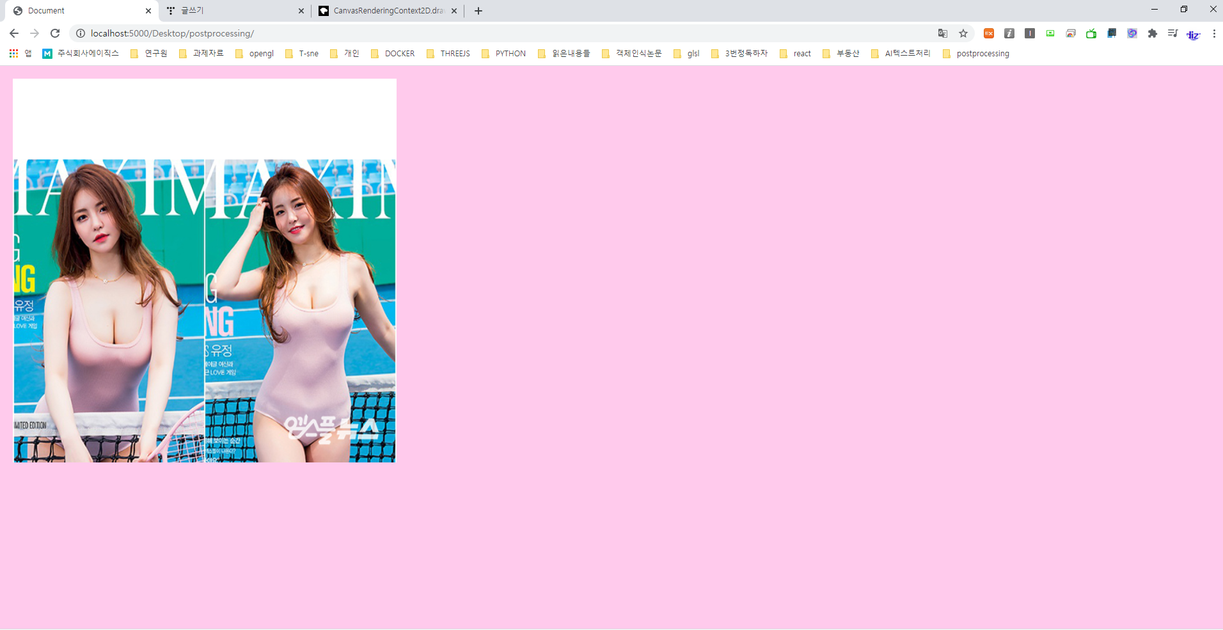Open the 연구원 bookmark folder
Screen dimensions: 1223x630
pyautogui.click(x=149, y=54)
